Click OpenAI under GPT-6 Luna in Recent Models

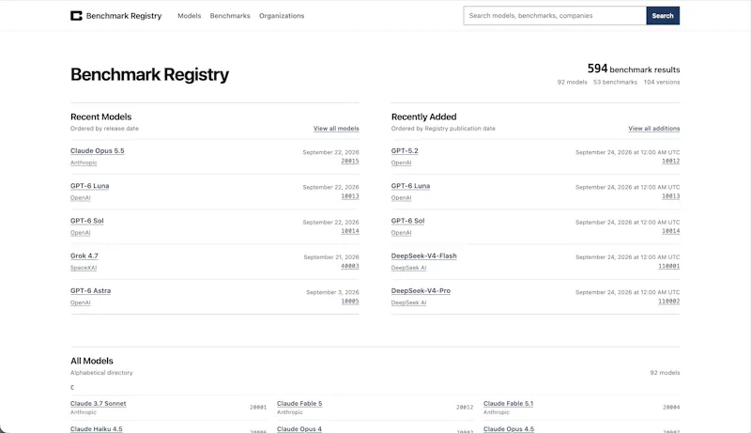tap(80, 198)
